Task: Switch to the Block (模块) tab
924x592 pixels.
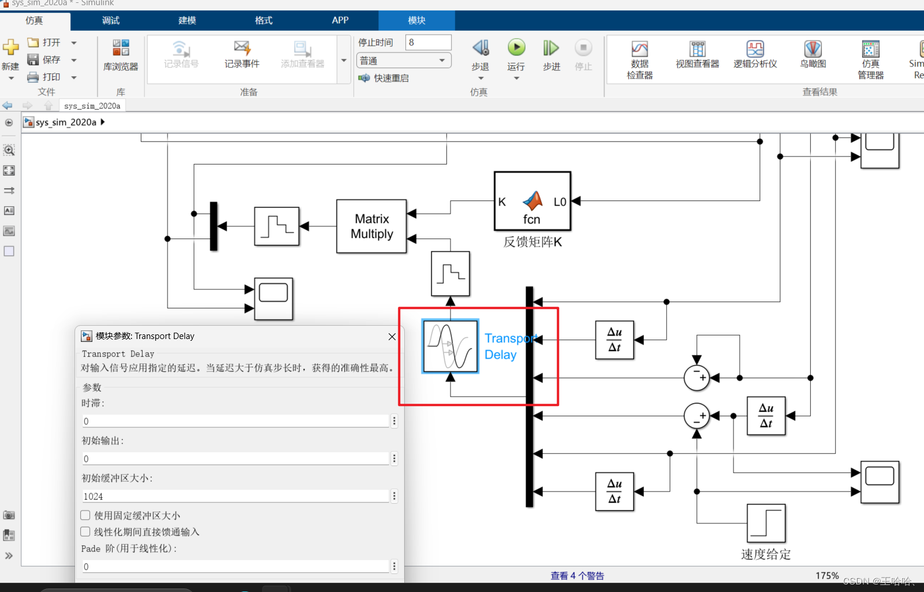Action: (416, 20)
